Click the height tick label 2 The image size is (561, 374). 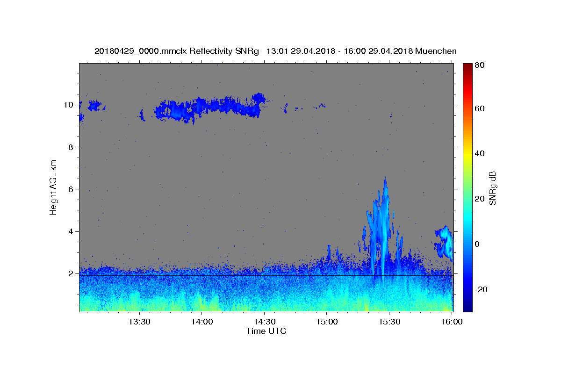tap(72, 273)
